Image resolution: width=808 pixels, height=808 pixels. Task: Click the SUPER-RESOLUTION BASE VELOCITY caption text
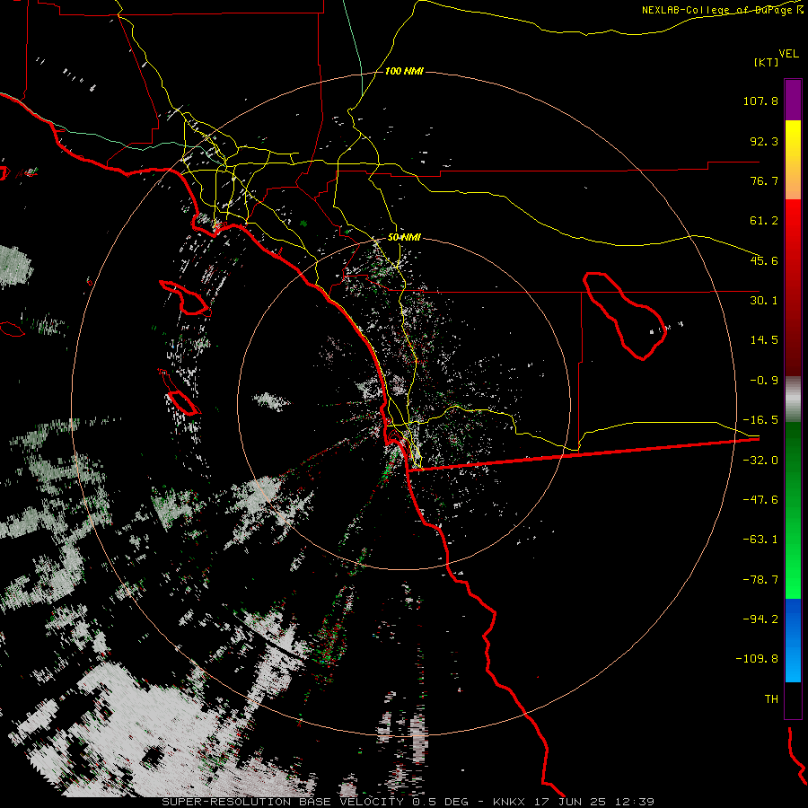pos(285,802)
